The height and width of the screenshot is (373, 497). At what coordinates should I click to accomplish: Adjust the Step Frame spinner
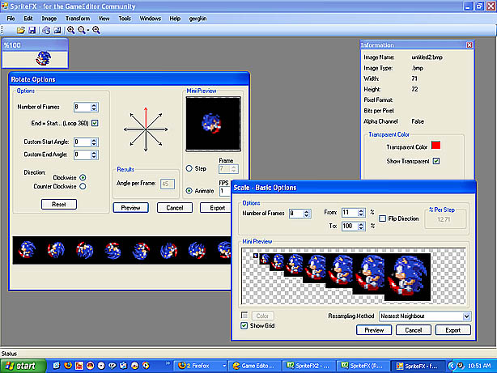(x=234, y=168)
